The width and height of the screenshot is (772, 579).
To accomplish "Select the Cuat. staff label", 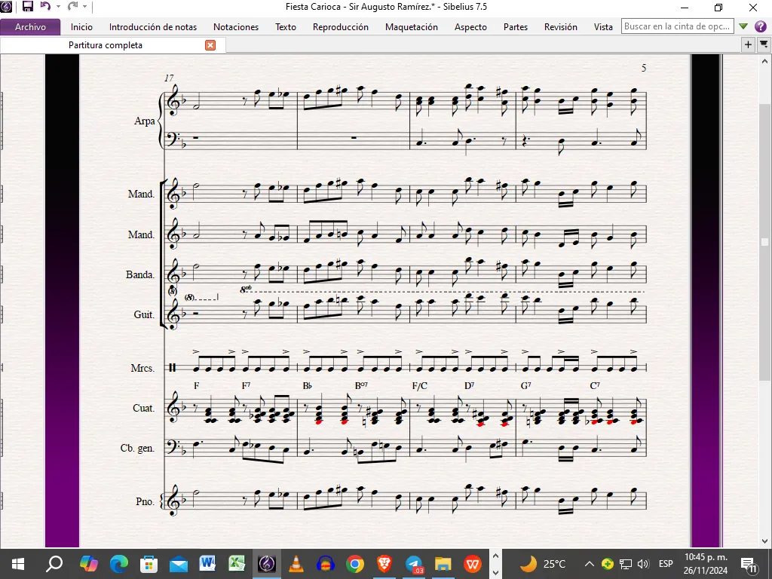I will click(x=143, y=408).
